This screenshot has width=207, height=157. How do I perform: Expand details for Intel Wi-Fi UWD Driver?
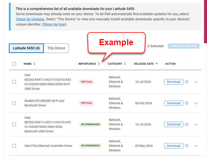click(196, 82)
